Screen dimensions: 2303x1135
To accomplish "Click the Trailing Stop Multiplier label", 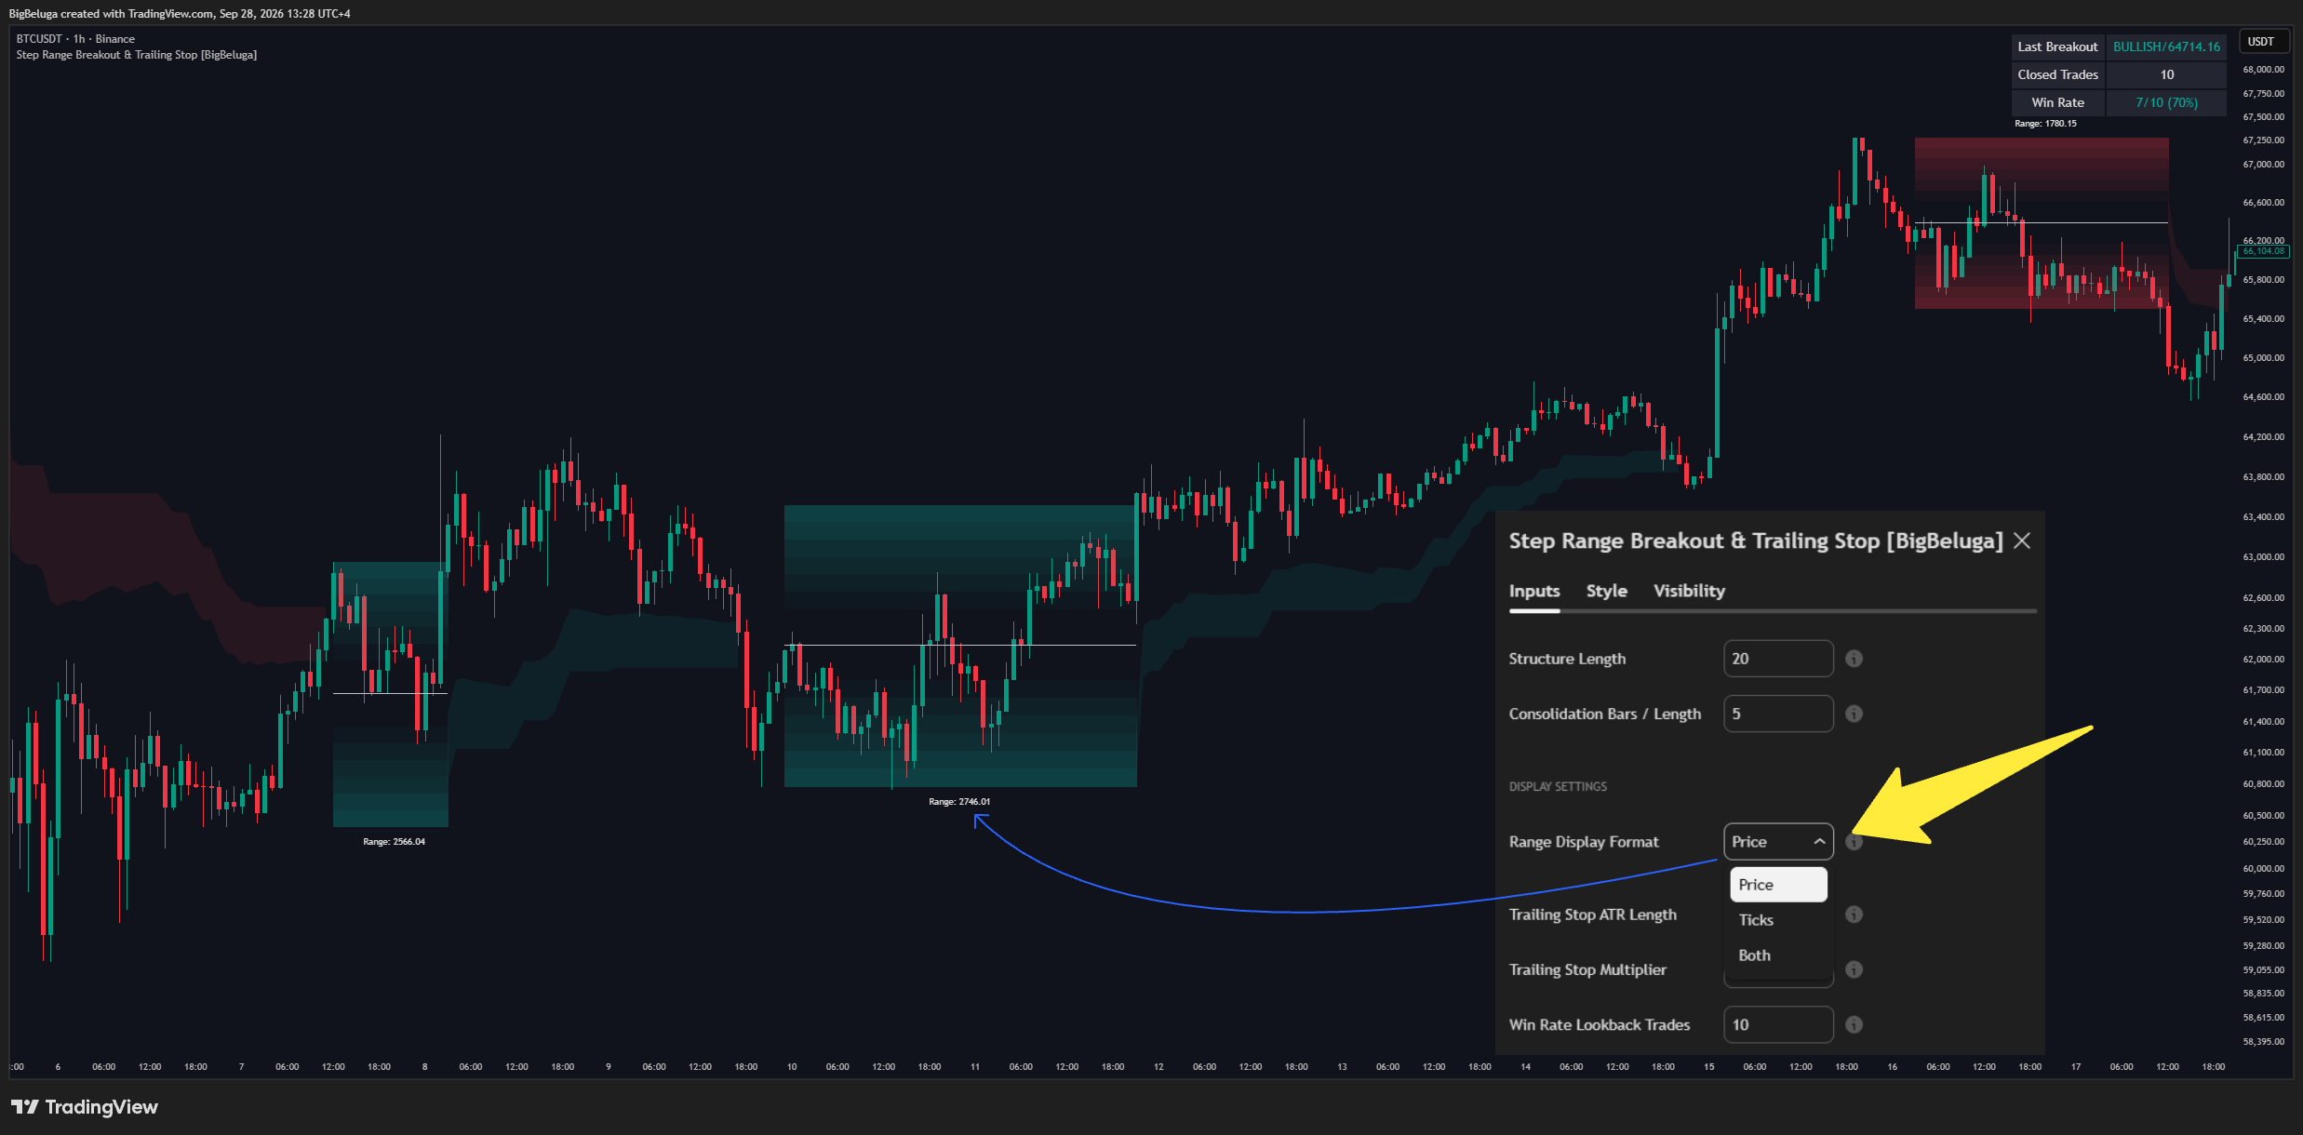I will (x=1587, y=969).
